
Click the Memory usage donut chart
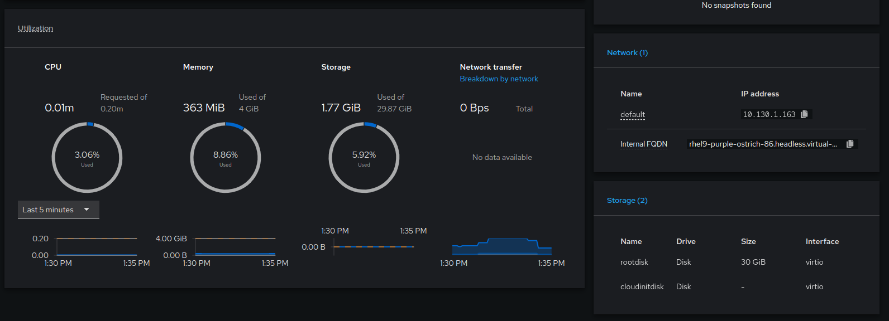[x=226, y=158]
